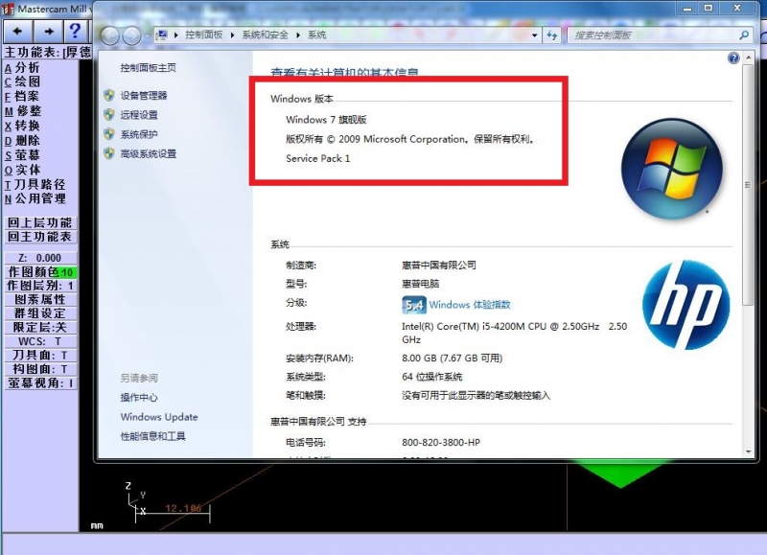
Task: Click Mastercam forward arrow toolbar button
Action: coord(49,32)
